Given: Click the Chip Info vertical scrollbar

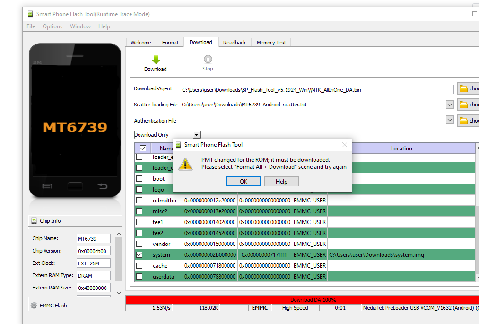Looking at the screenshot, I should (119, 259).
